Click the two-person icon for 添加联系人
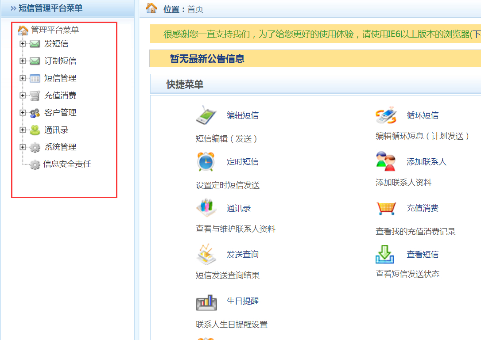 coord(386,161)
